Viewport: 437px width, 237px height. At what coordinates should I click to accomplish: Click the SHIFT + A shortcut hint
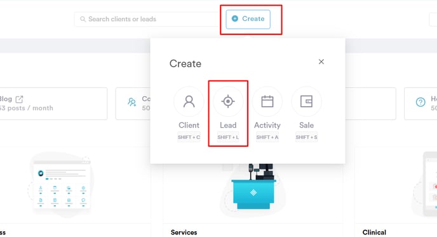[267, 137]
